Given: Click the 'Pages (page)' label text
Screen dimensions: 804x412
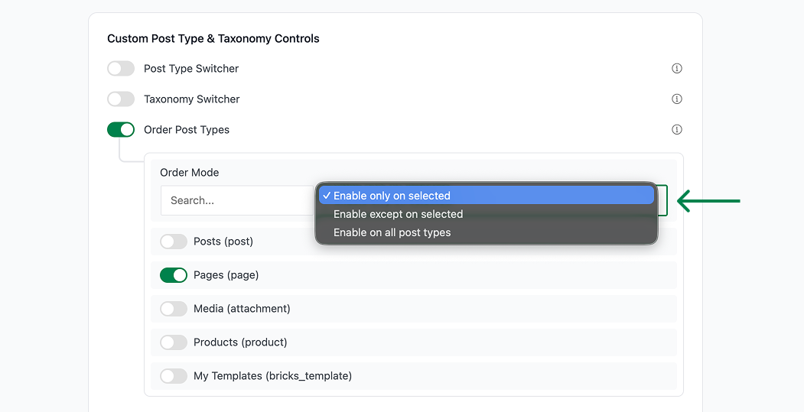Looking at the screenshot, I should [x=226, y=275].
